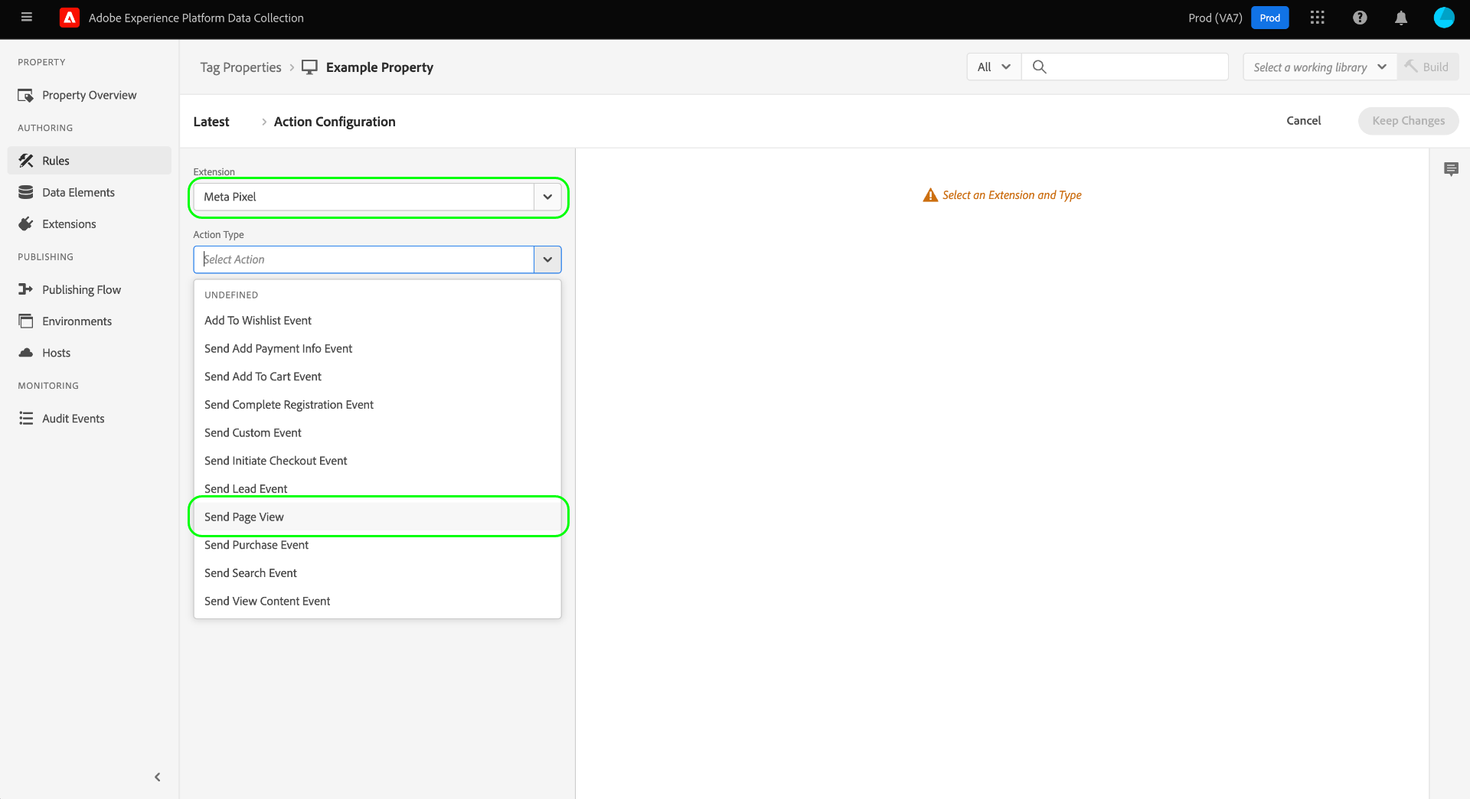Viewport: 1470px width, 799px height.
Task: Click the Build button
Action: [1428, 67]
